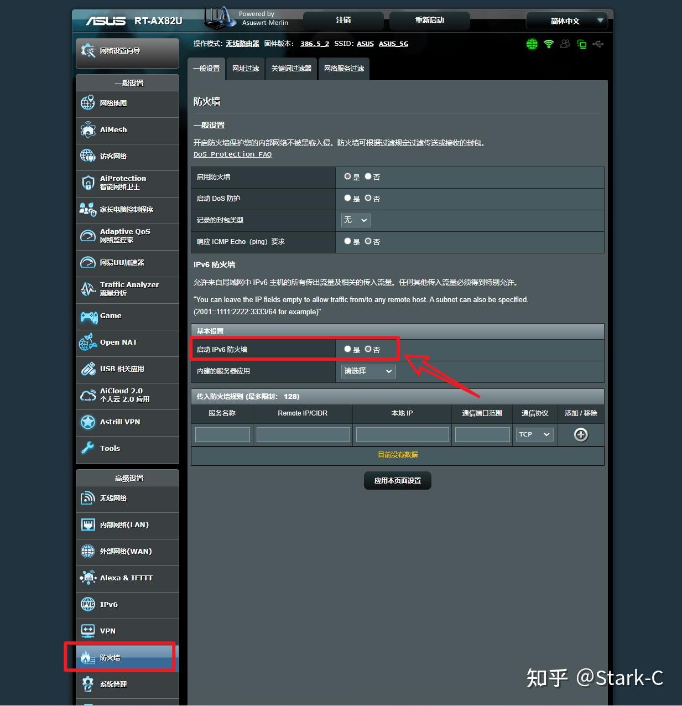Enable the IPv6 firewall option
This screenshot has height=706, width=682.
(347, 349)
